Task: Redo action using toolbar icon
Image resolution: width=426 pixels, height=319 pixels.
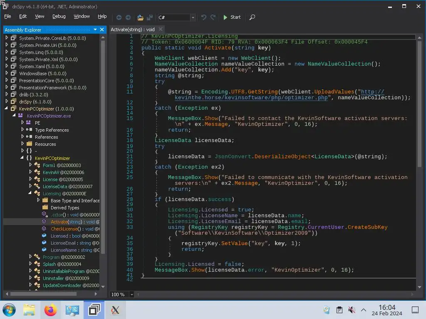Action: pos(213,17)
